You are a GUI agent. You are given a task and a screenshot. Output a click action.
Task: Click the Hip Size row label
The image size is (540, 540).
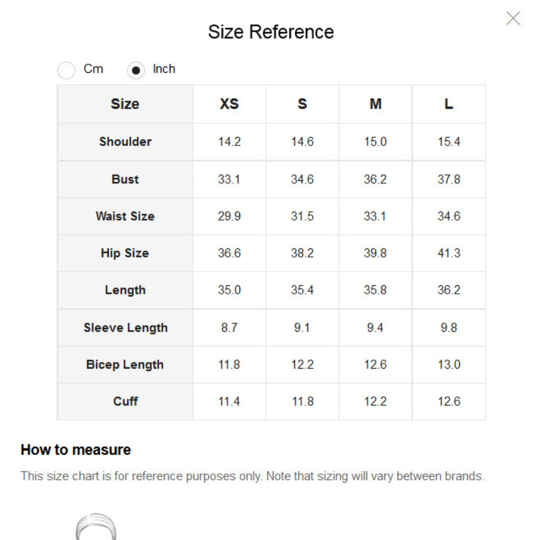125,253
